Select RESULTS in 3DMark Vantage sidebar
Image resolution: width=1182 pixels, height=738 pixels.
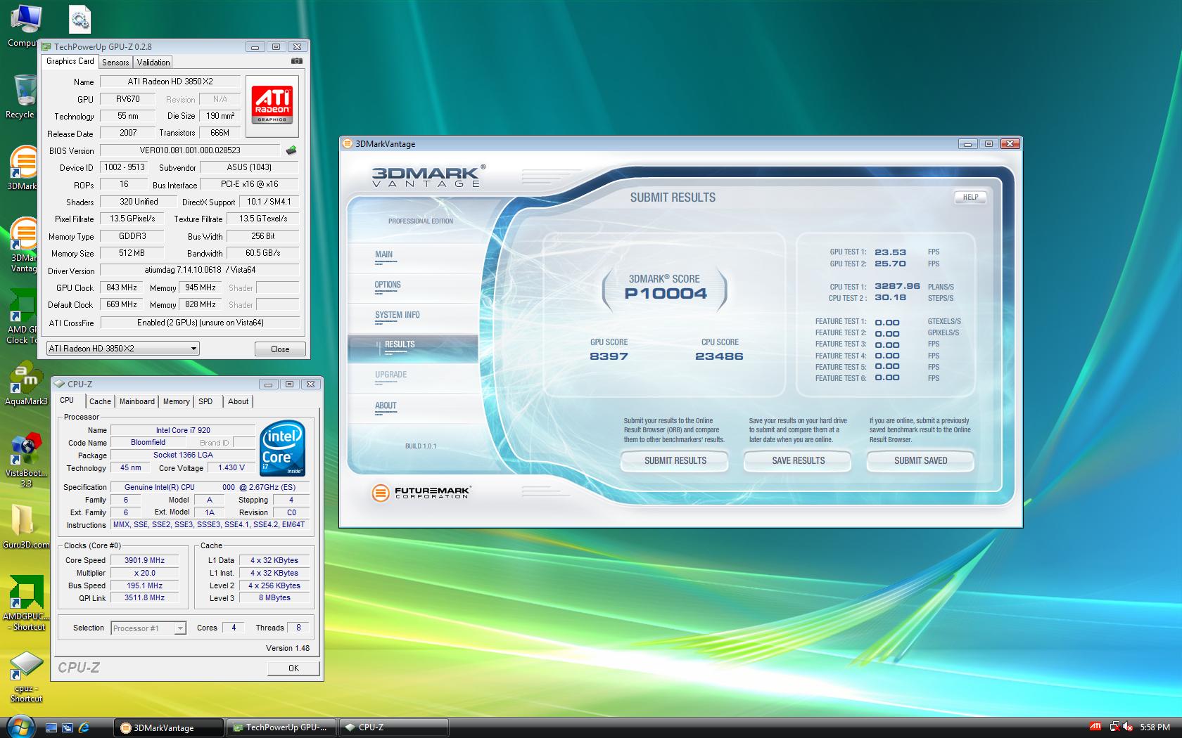412,348
